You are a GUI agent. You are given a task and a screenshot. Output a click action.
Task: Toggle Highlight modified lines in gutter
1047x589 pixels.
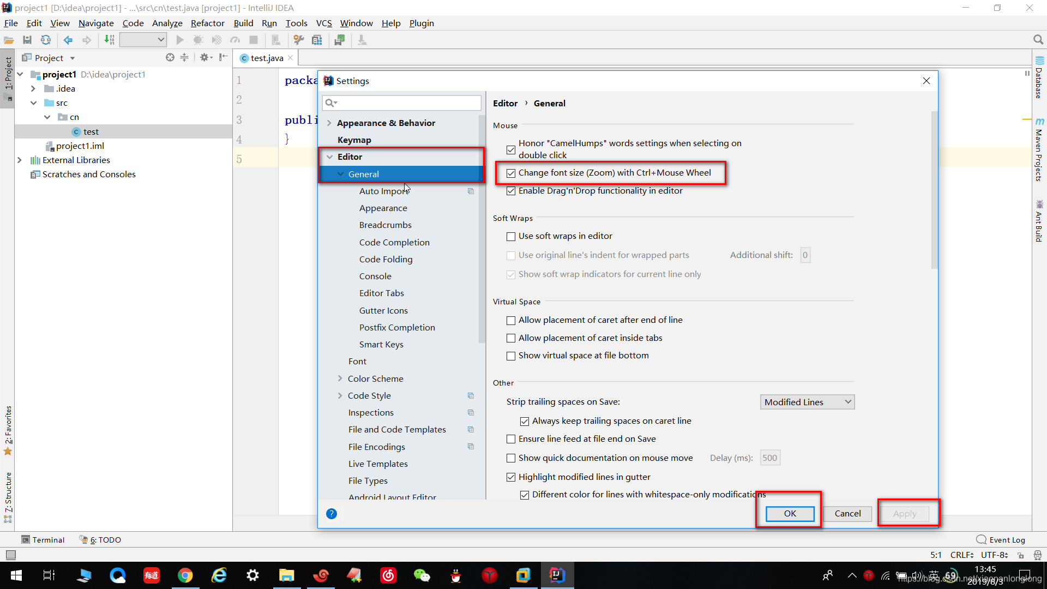pyautogui.click(x=511, y=477)
